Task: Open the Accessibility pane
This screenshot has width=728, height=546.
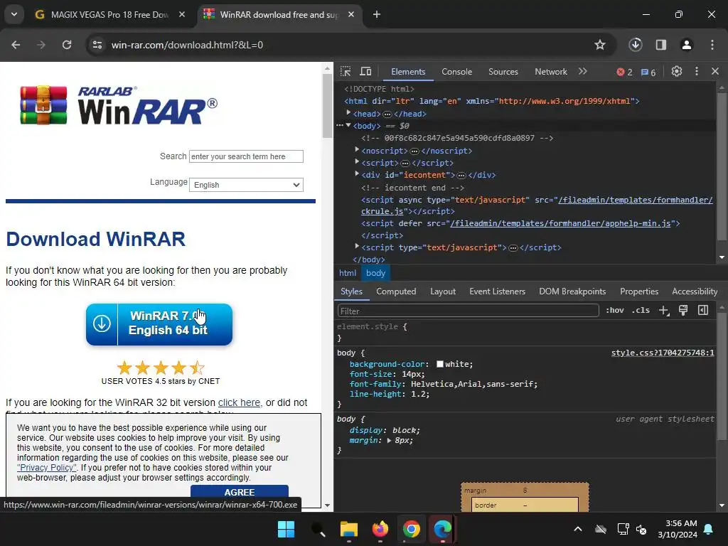Action: [x=695, y=291]
